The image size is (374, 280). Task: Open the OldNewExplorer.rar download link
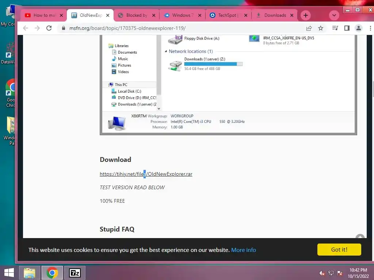click(146, 174)
